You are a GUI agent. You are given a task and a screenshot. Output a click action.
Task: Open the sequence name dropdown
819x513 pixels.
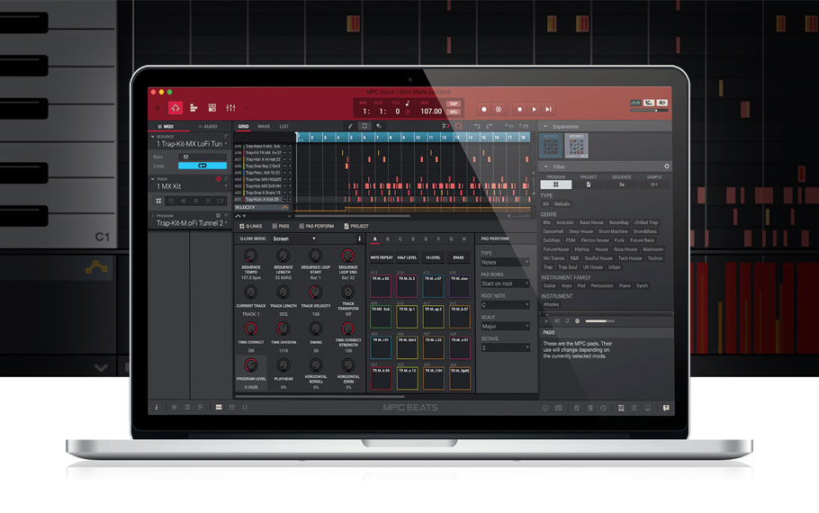[x=190, y=144]
